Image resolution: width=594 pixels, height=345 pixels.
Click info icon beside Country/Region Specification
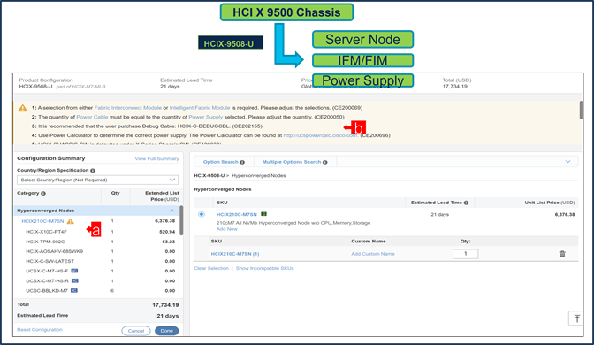click(93, 171)
